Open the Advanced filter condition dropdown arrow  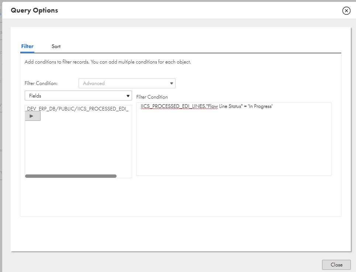(172, 84)
